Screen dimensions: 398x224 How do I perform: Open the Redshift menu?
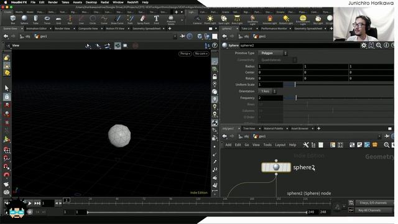132,2
